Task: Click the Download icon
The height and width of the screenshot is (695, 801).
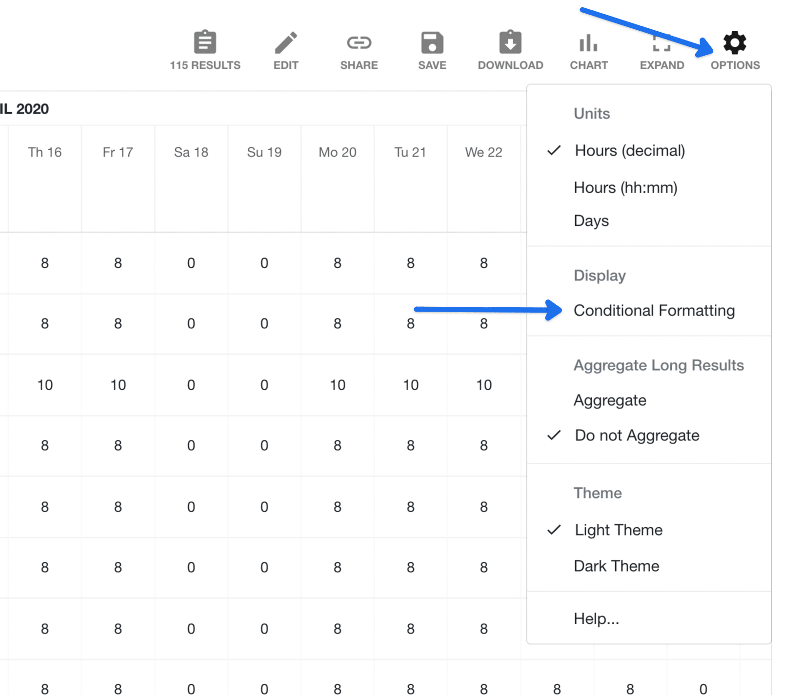Action: [x=510, y=43]
